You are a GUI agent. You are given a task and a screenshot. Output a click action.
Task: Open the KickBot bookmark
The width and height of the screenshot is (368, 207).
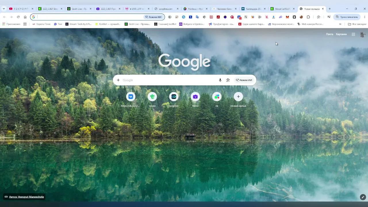[x=108, y=24]
